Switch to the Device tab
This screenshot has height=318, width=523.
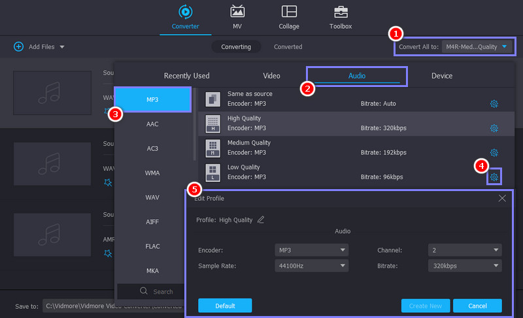click(442, 76)
